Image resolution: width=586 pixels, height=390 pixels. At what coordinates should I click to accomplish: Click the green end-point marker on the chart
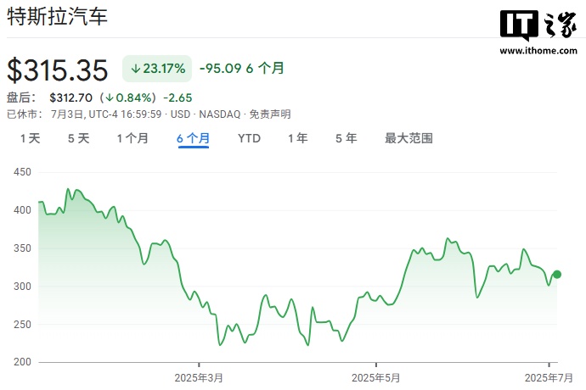coord(557,275)
